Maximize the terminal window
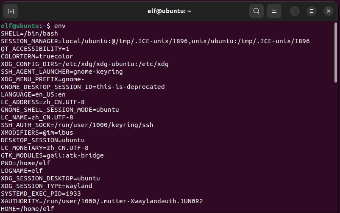 (x=312, y=11)
